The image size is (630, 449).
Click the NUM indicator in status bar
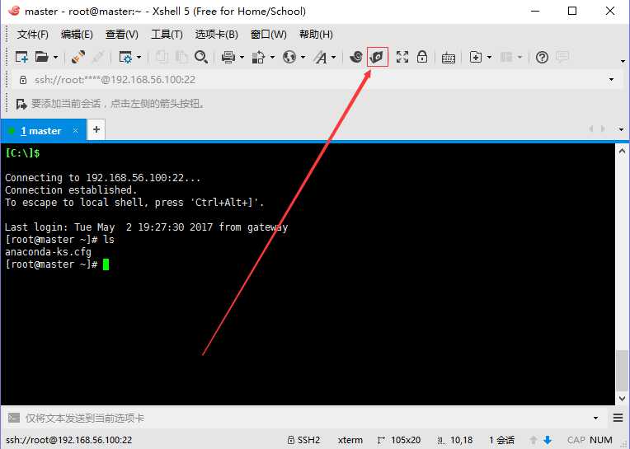coord(600,440)
